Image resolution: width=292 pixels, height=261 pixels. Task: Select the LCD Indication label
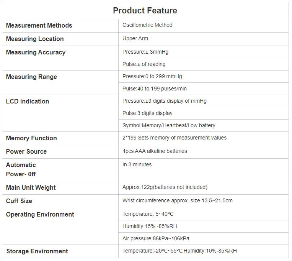tap(28, 101)
